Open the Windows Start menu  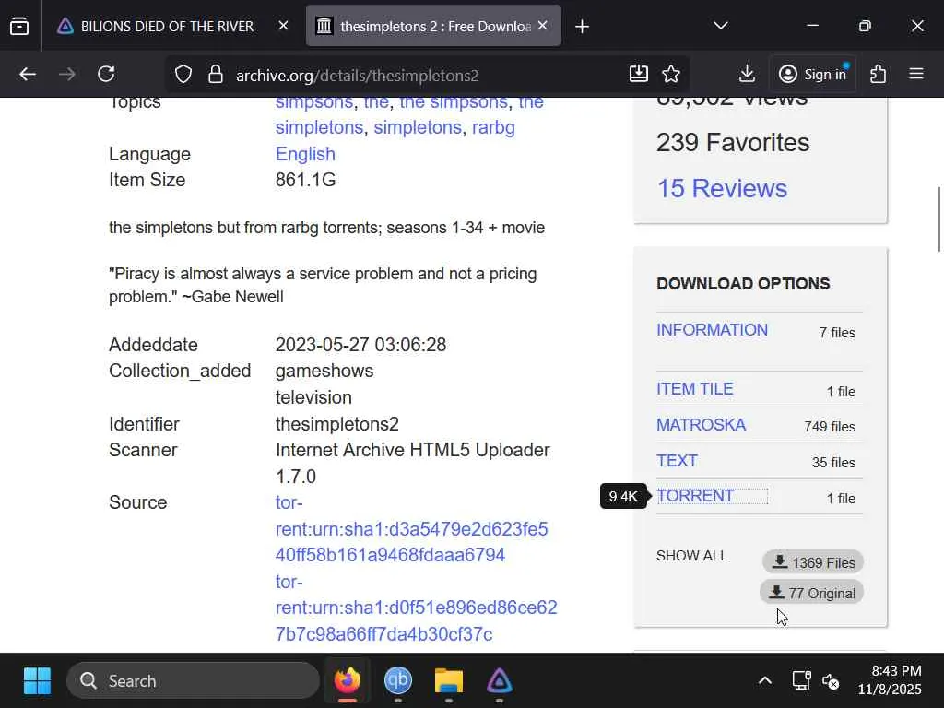(x=37, y=681)
